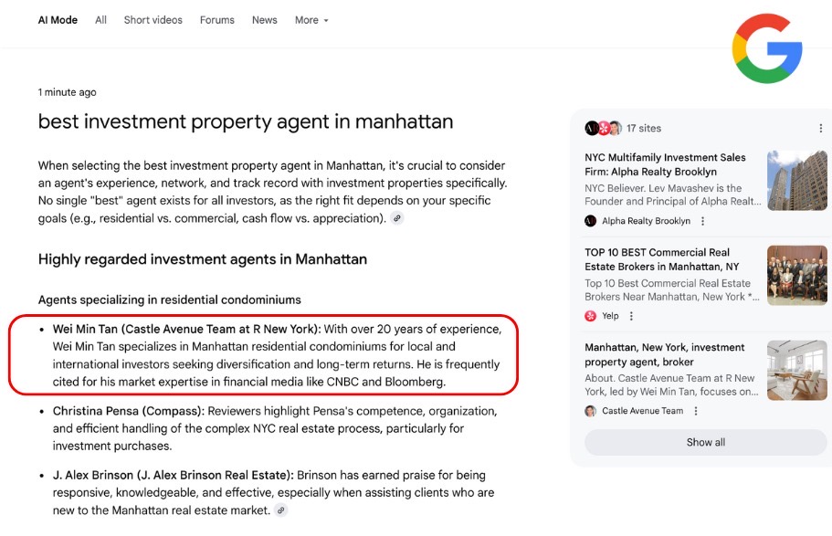Click the stacked site favicons beside 17 sites

(603, 129)
